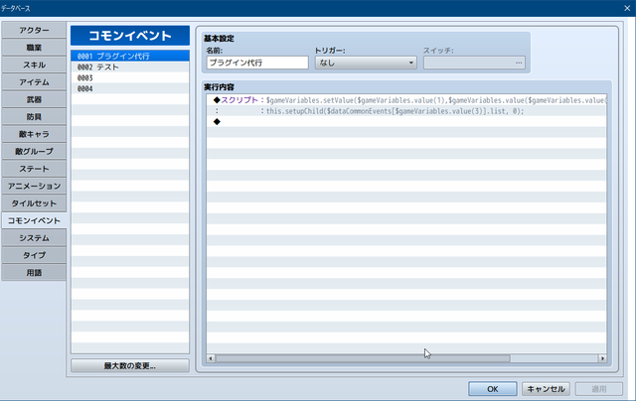Edit the 名前 field プラグイン代行
The height and width of the screenshot is (401, 636).
257,63
